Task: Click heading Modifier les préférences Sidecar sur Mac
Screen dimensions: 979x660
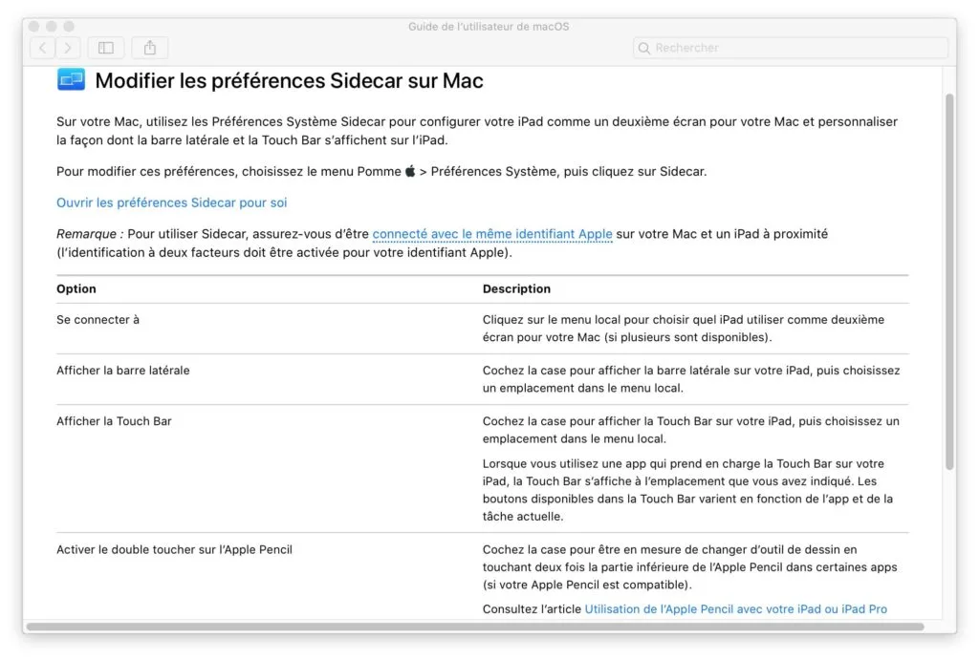Action: [289, 80]
